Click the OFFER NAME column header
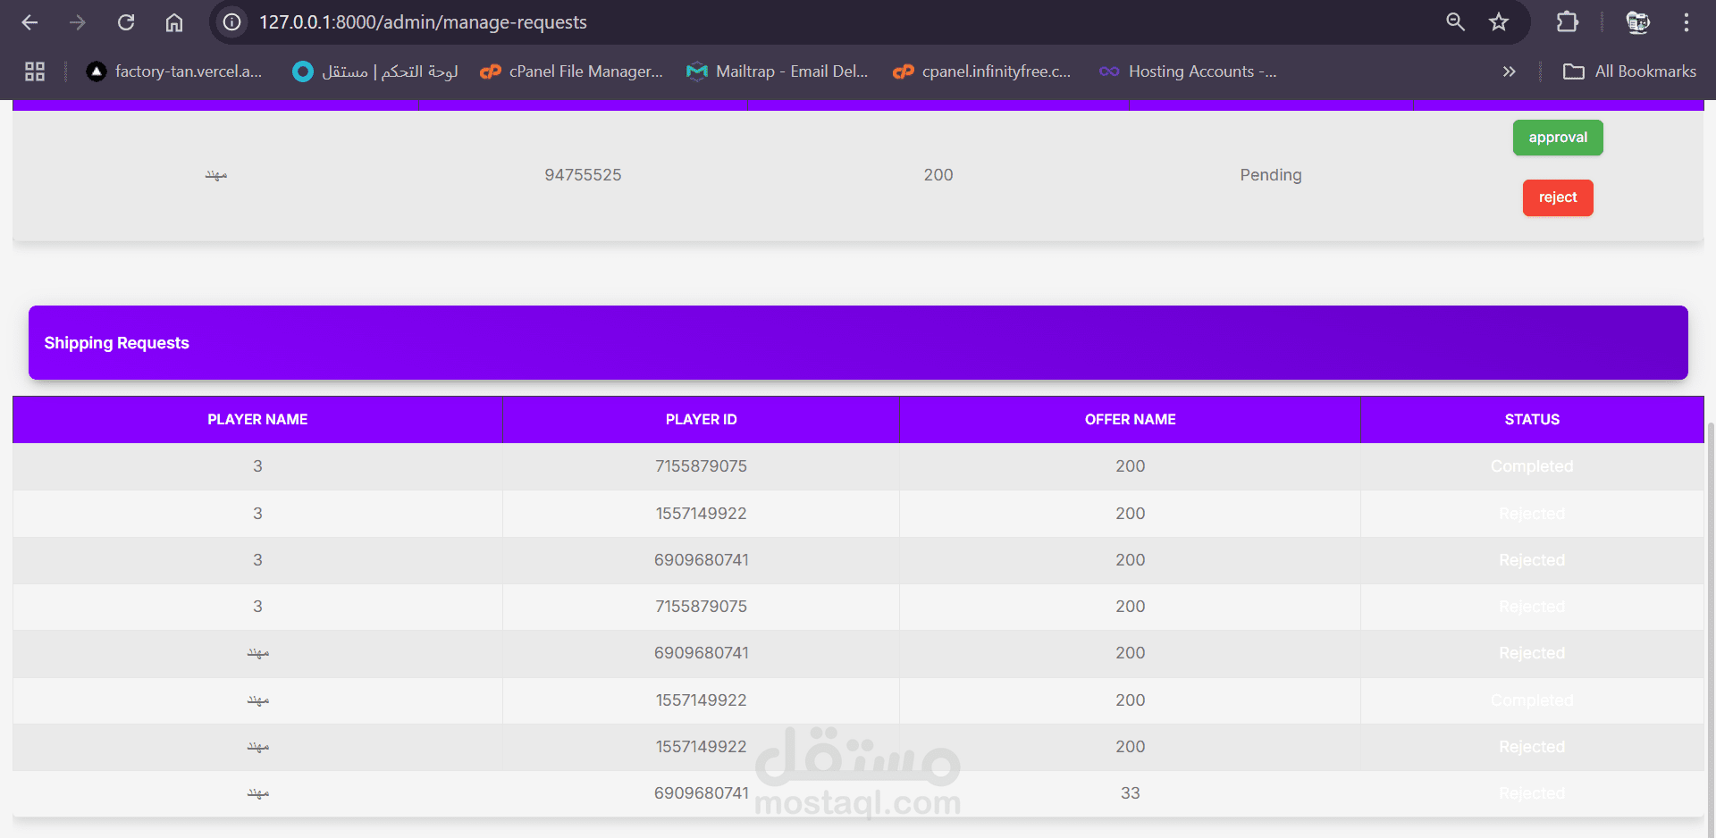The image size is (1716, 838). [1130, 419]
